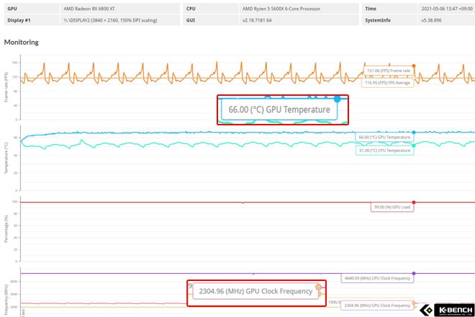475x317 pixels.
Task: Click the red GPU Load data point marker
Action: point(414,202)
